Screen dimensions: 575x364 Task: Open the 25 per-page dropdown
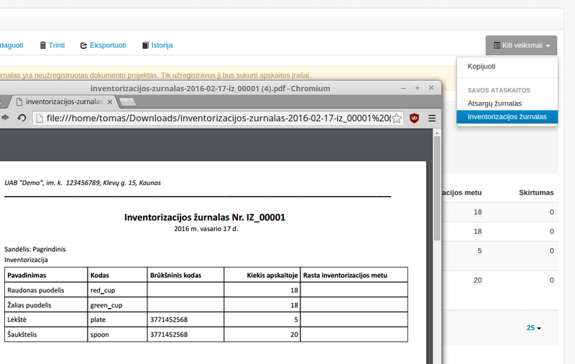pyautogui.click(x=533, y=327)
